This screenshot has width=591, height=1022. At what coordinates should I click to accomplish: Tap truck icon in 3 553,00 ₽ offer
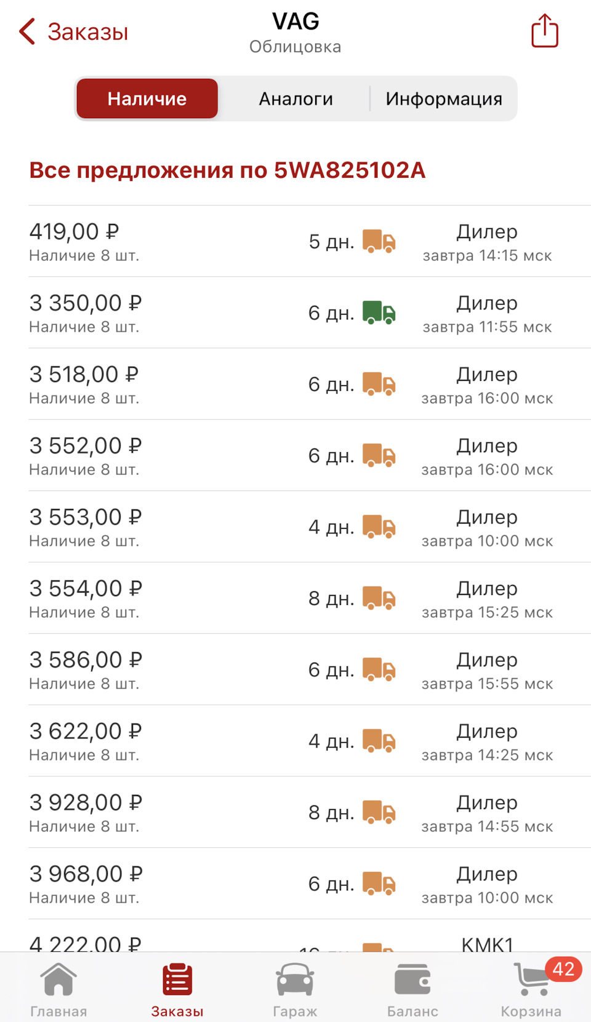click(379, 527)
